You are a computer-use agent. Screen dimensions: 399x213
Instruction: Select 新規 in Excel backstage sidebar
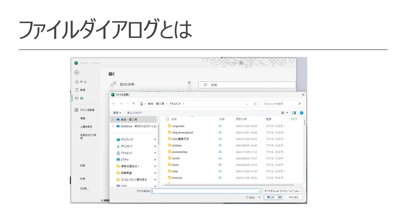[80, 90]
